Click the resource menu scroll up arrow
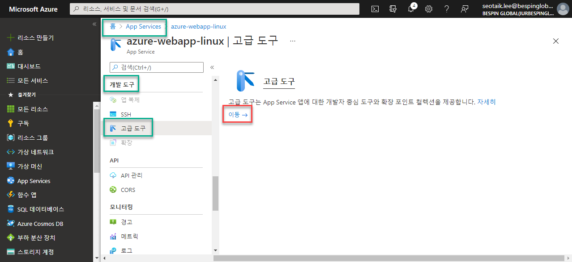 tap(215, 80)
